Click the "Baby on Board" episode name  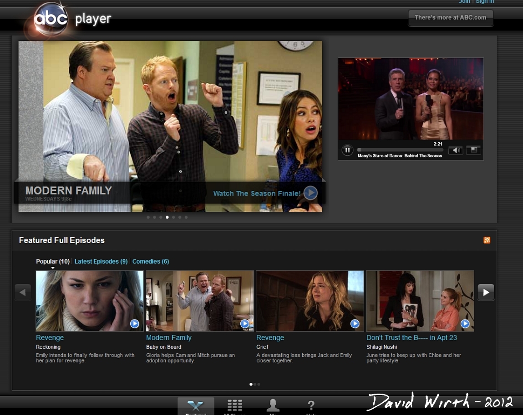(x=163, y=347)
